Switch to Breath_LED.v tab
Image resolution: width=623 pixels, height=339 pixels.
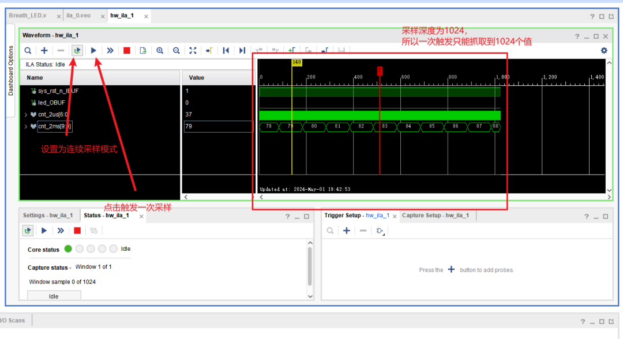(x=28, y=16)
